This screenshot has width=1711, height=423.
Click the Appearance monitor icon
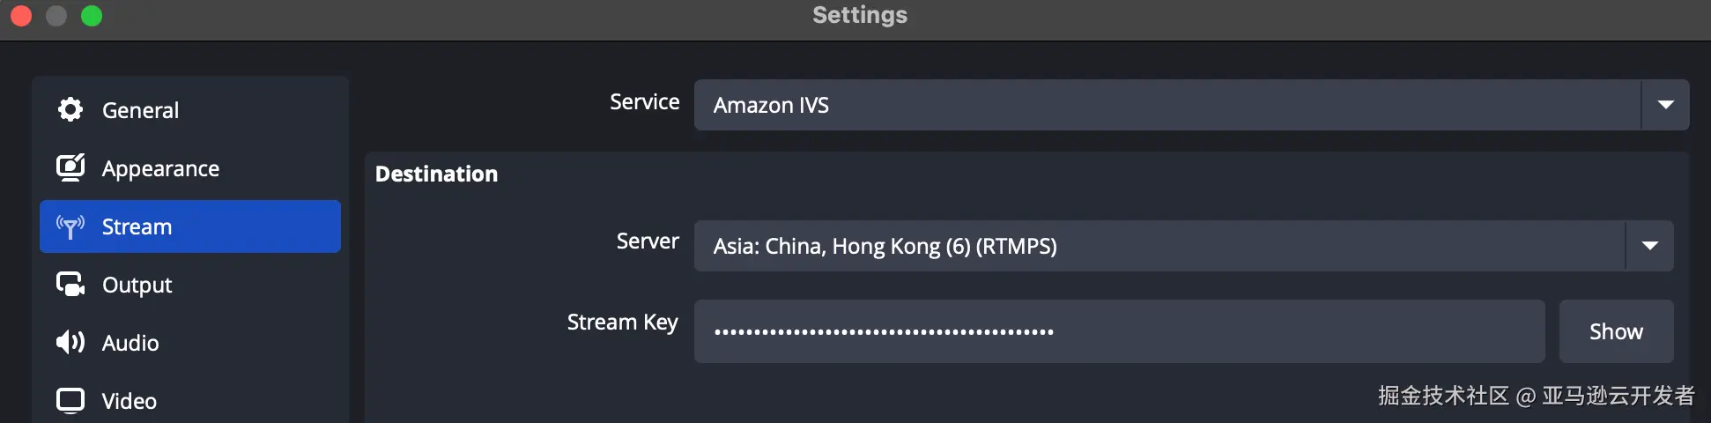(x=70, y=167)
